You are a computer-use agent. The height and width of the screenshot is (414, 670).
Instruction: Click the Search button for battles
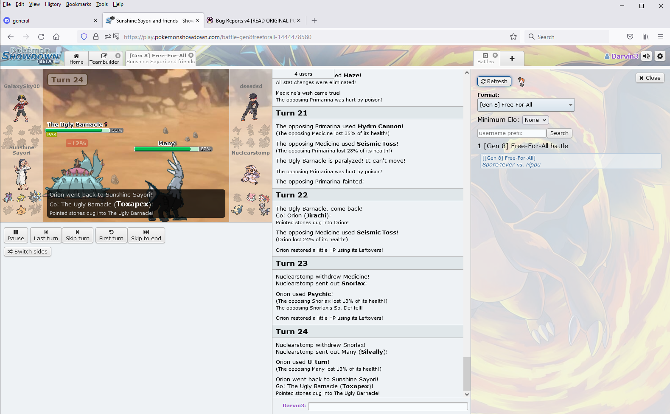point(559,133)
